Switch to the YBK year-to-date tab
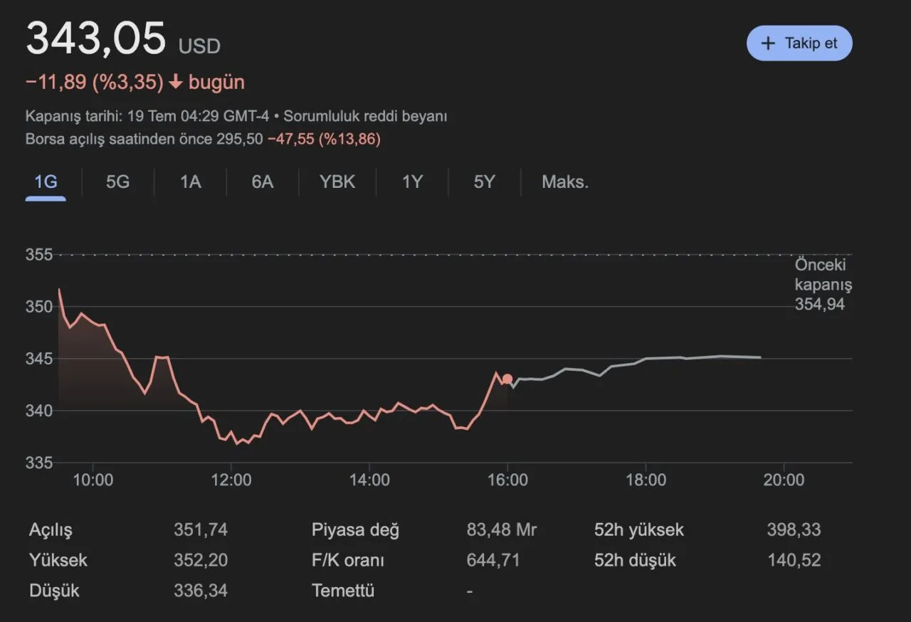 click(x=337, y=182)
